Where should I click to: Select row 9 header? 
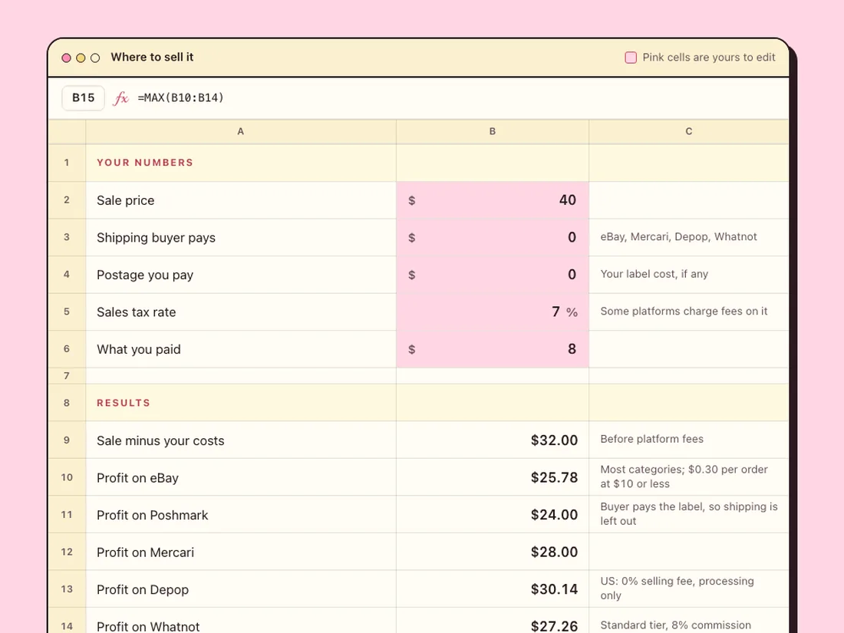67,440
